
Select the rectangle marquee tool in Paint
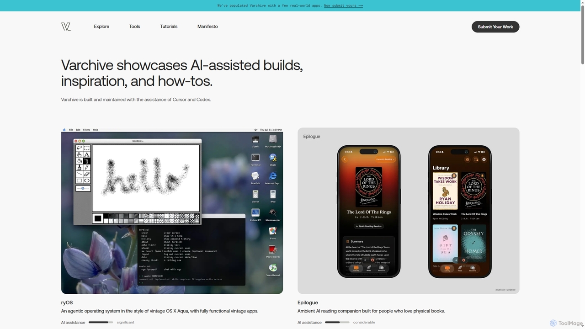[x=86, y=148]
